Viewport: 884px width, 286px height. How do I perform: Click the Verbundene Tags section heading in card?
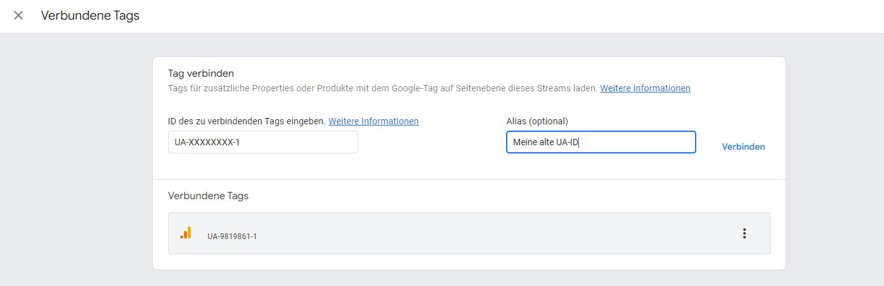[x=208, y=196]
